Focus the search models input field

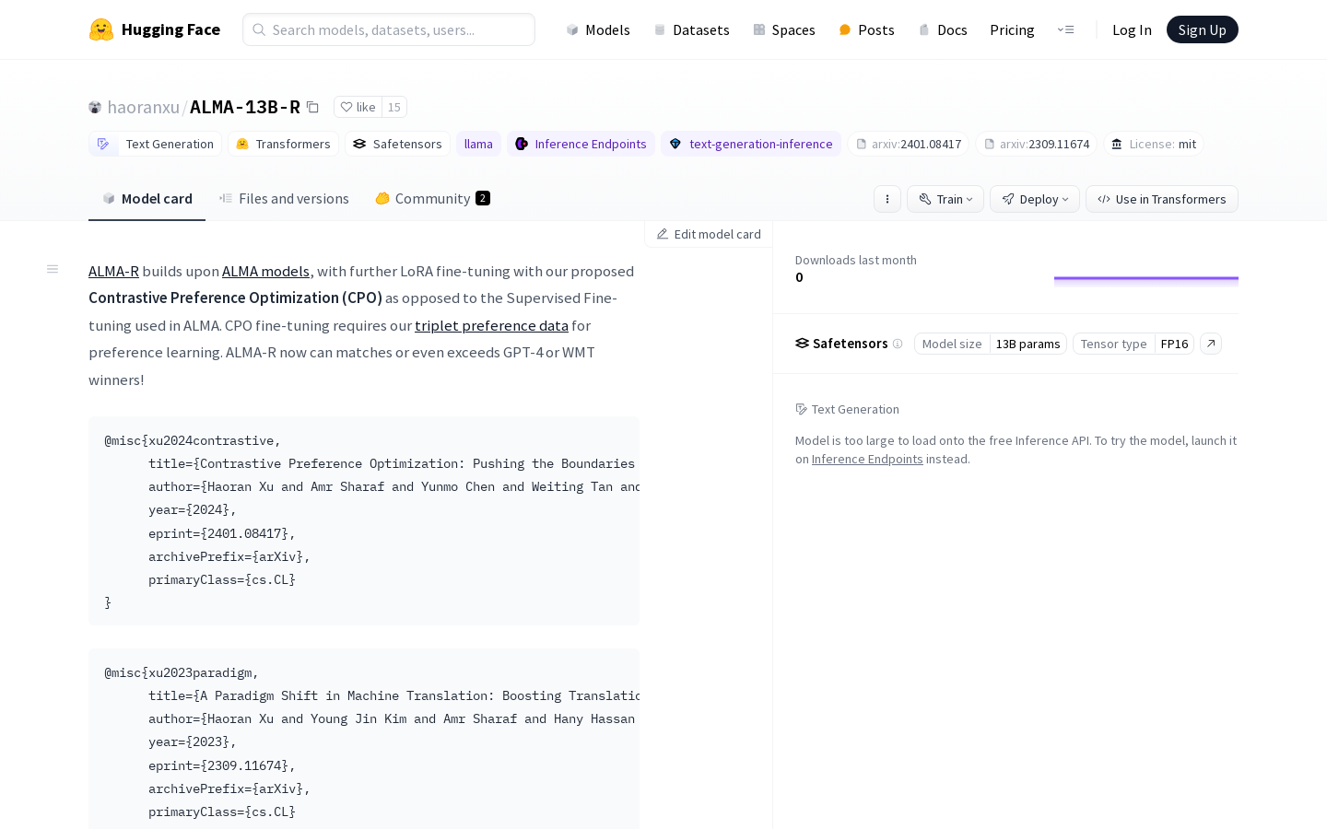tap(389, 29)
